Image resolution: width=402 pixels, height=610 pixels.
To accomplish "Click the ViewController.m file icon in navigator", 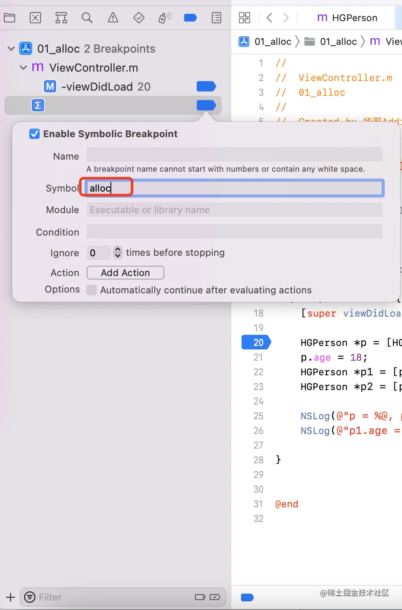I will [x=38, y=67].
